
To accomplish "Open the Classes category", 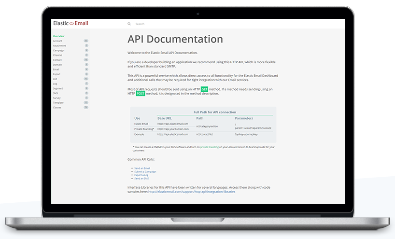I will pyautogui.click(x=57, y=108).
